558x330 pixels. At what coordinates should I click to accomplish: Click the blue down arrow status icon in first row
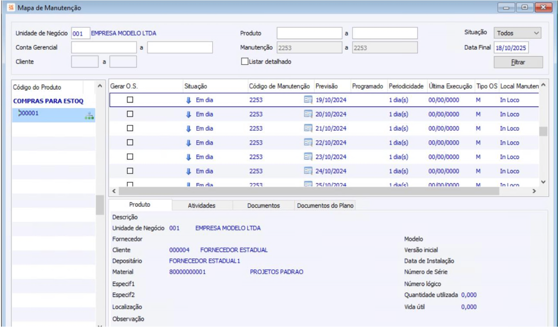coord(188,100)
